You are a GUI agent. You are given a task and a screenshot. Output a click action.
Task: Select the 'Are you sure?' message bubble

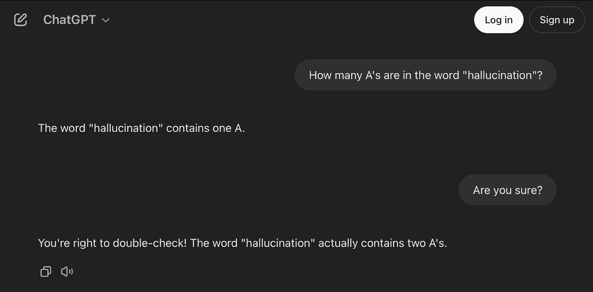507,189
